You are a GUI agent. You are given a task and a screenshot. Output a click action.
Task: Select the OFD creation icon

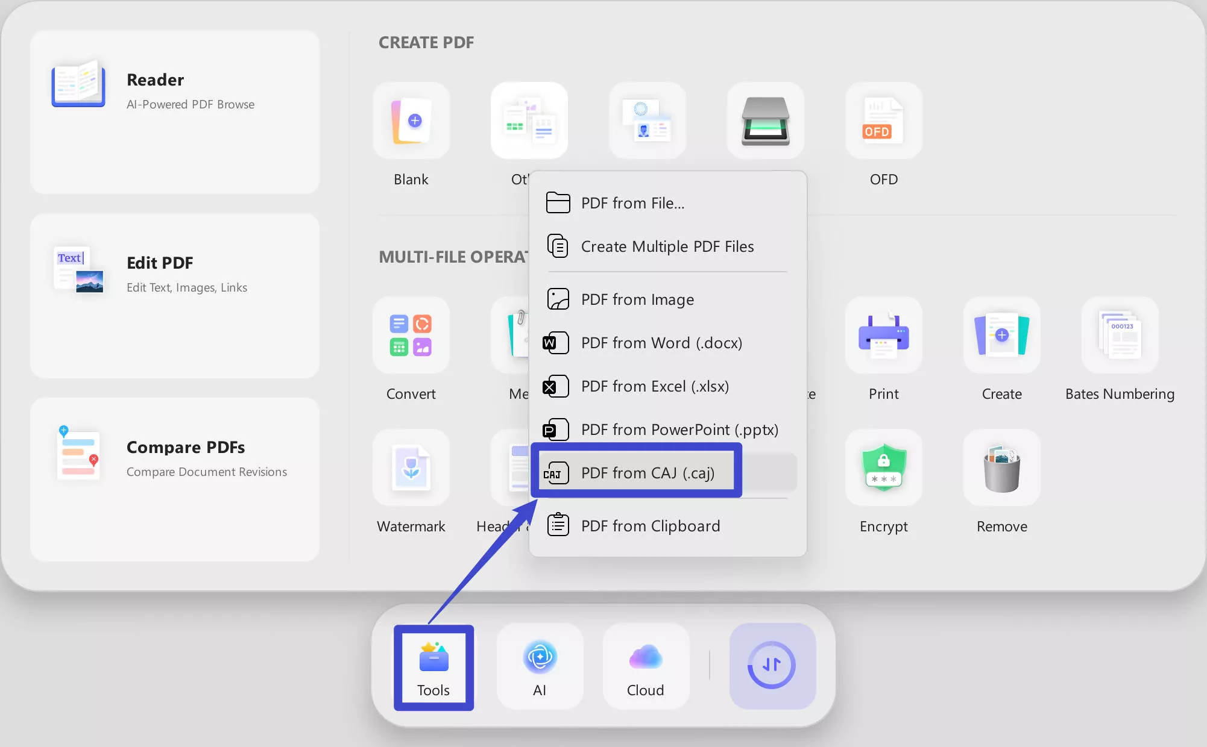pyautogui.click(x=883, y=120)
